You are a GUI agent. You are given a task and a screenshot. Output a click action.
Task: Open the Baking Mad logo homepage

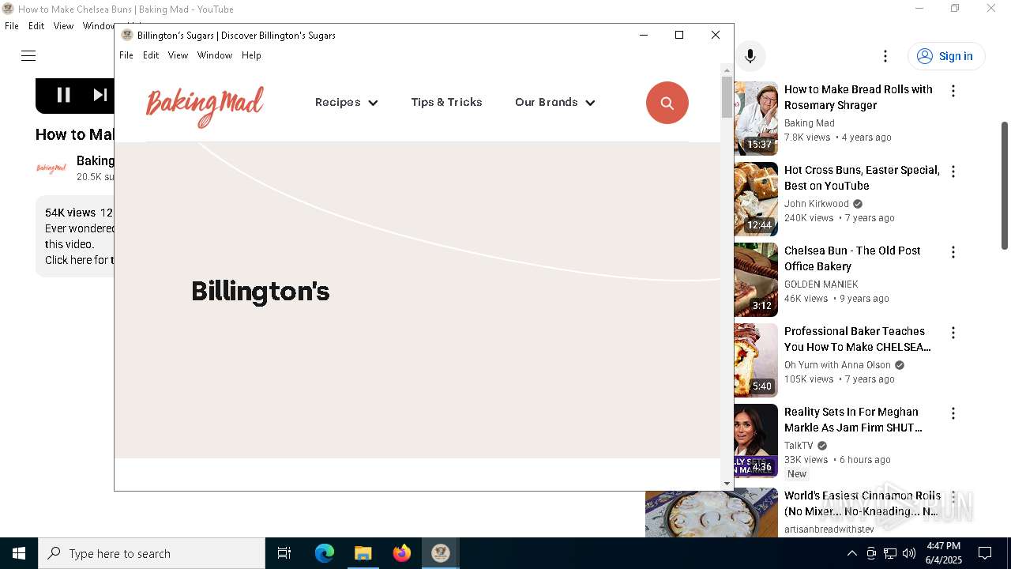click(205, 106)
